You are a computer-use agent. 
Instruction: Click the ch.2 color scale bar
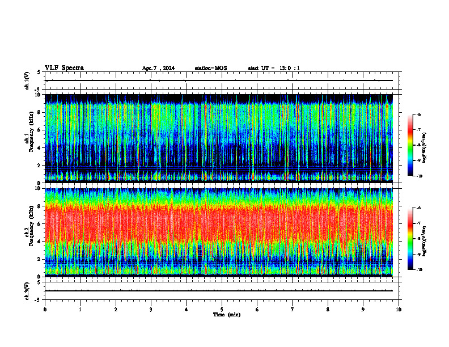(410, 239)
